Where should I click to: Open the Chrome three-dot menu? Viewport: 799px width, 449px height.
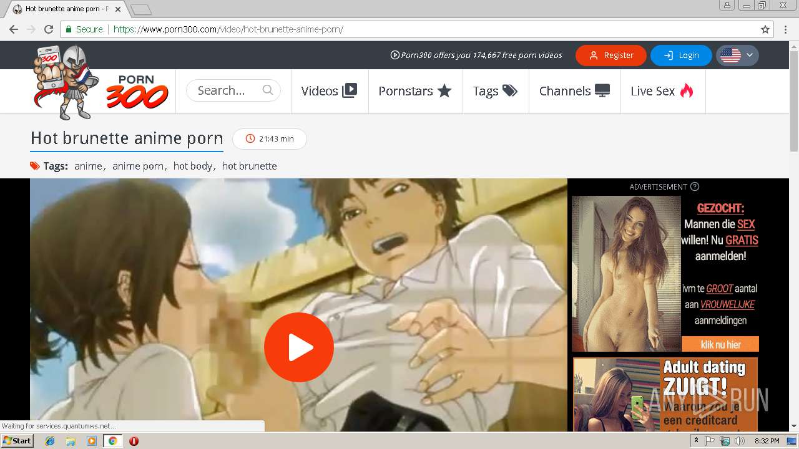785,29
